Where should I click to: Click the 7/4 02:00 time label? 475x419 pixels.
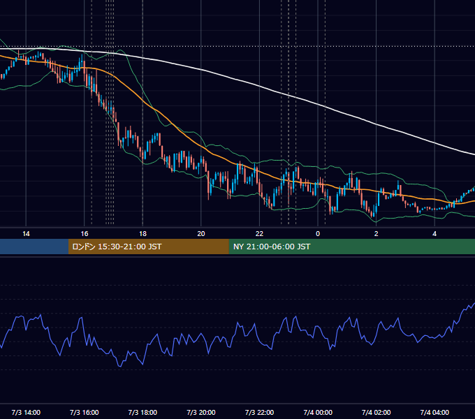point(377,412)
